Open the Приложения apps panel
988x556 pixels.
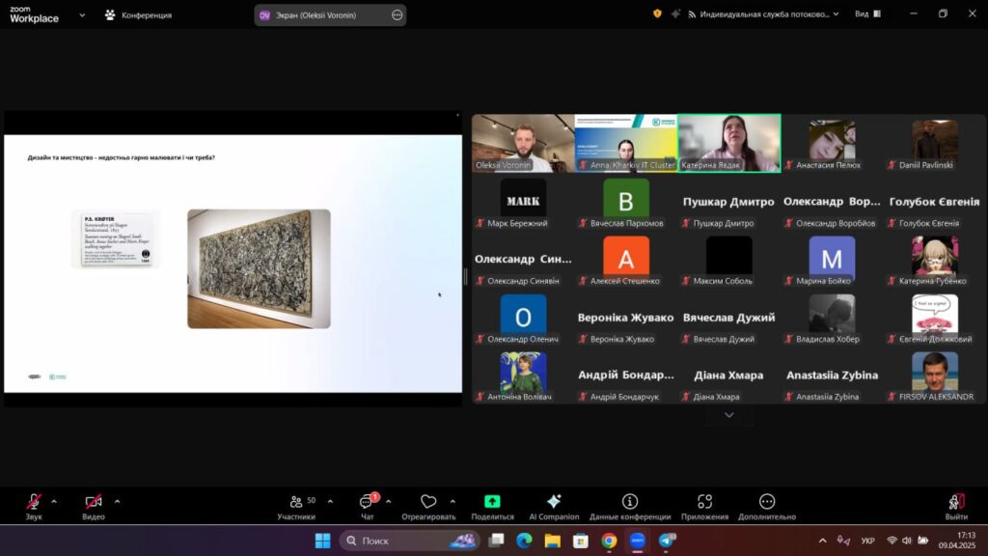click(704, 507)
